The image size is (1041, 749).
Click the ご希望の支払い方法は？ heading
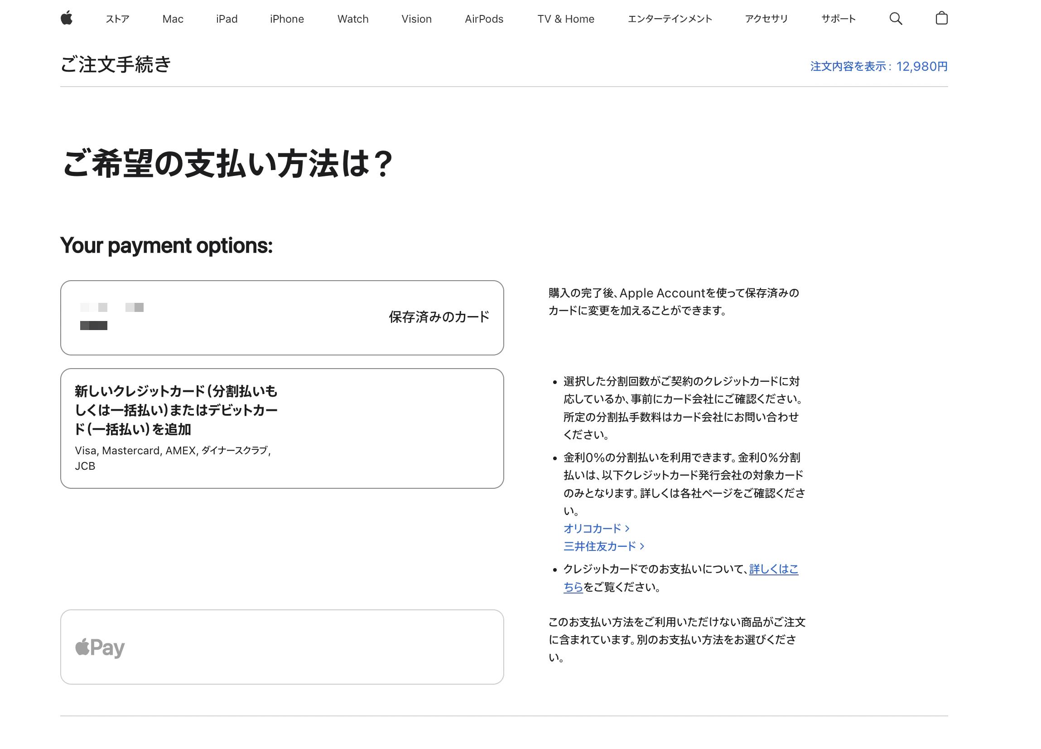point(227,164)
